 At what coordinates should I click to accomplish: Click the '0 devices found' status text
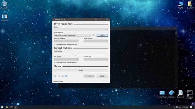pyautogui.click(x=58, y=81)
